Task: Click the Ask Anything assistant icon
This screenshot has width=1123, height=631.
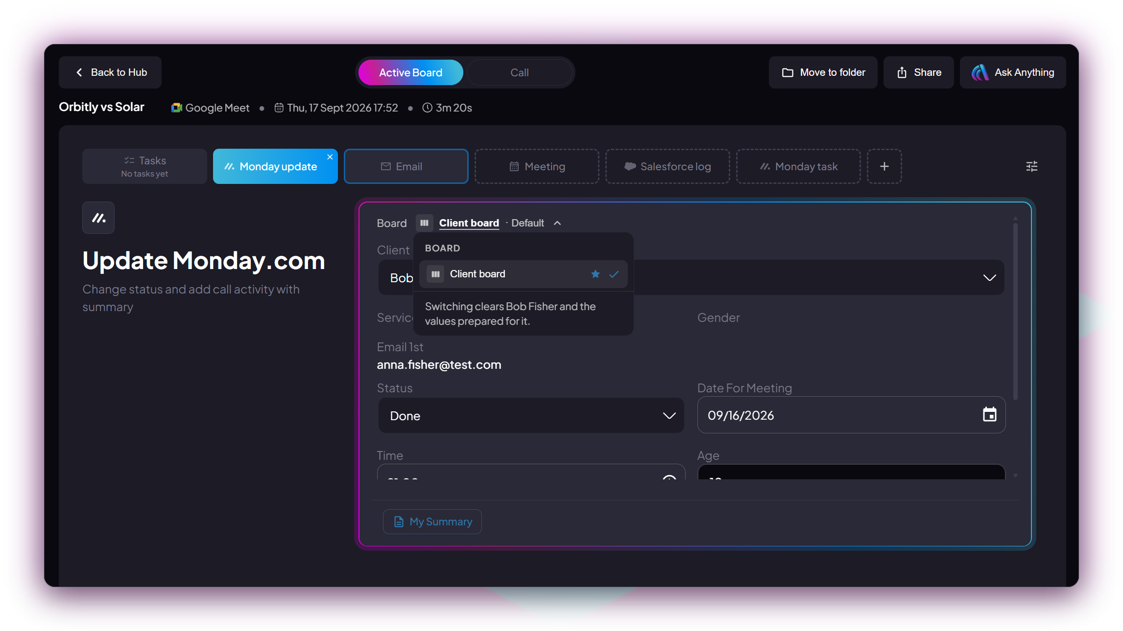Action: (x=980, y=72)
